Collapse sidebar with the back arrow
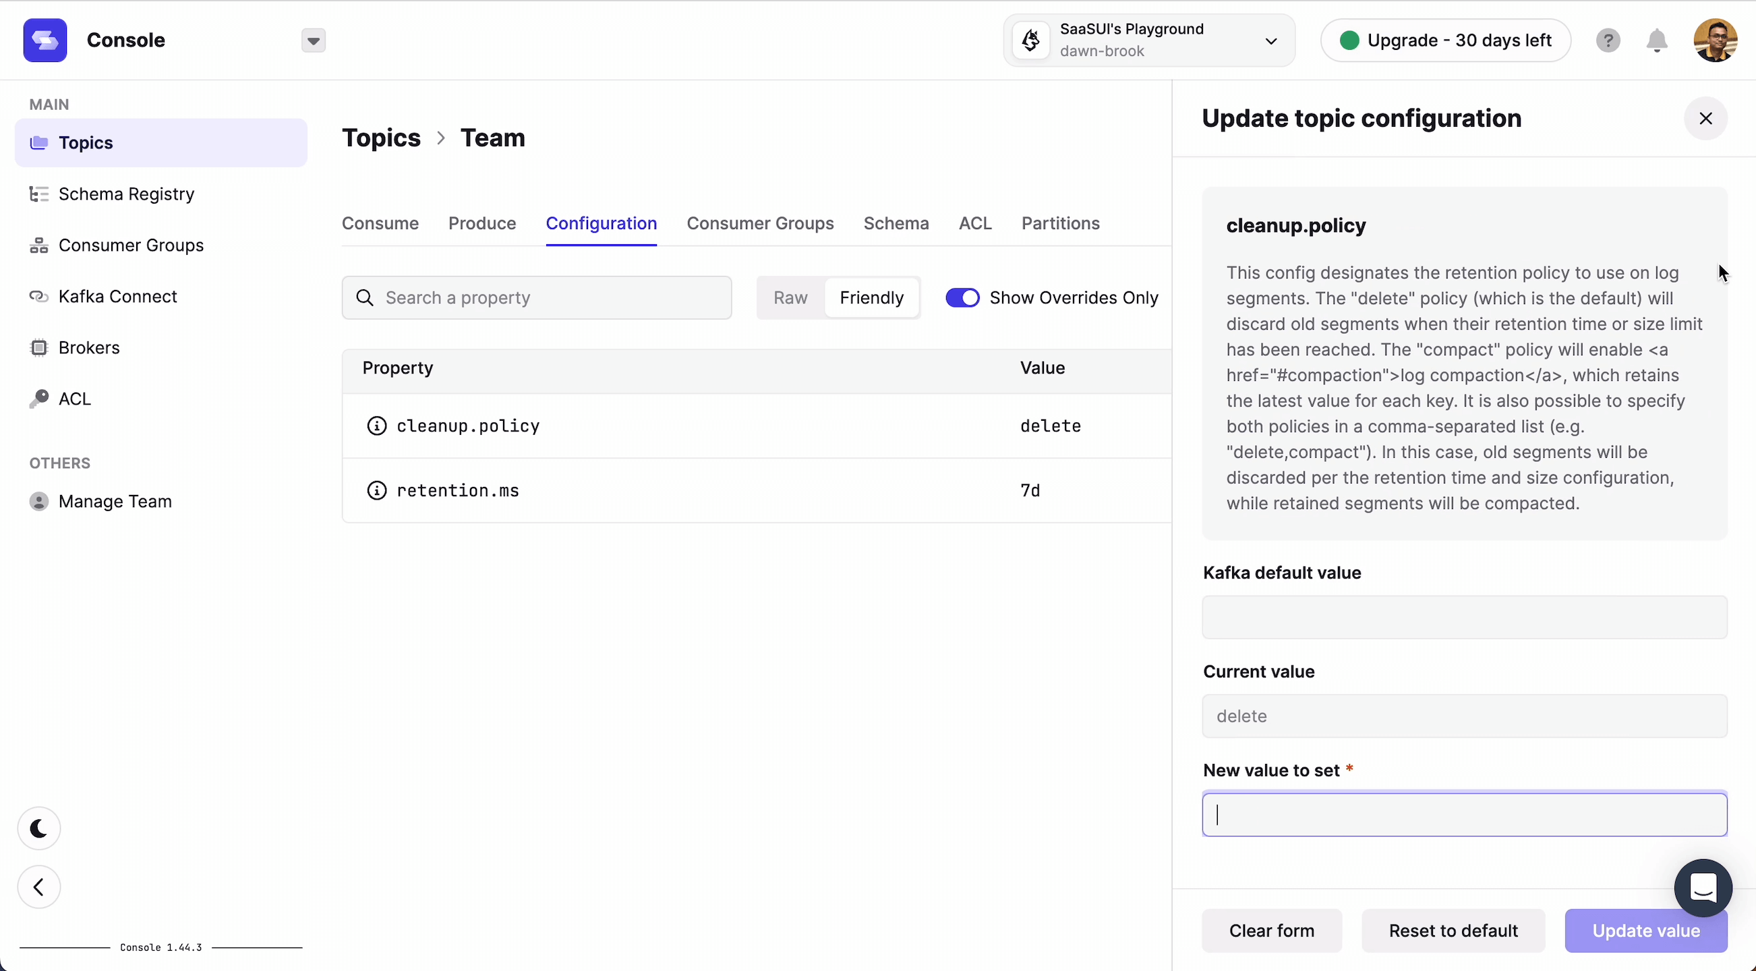 point(39,887)
